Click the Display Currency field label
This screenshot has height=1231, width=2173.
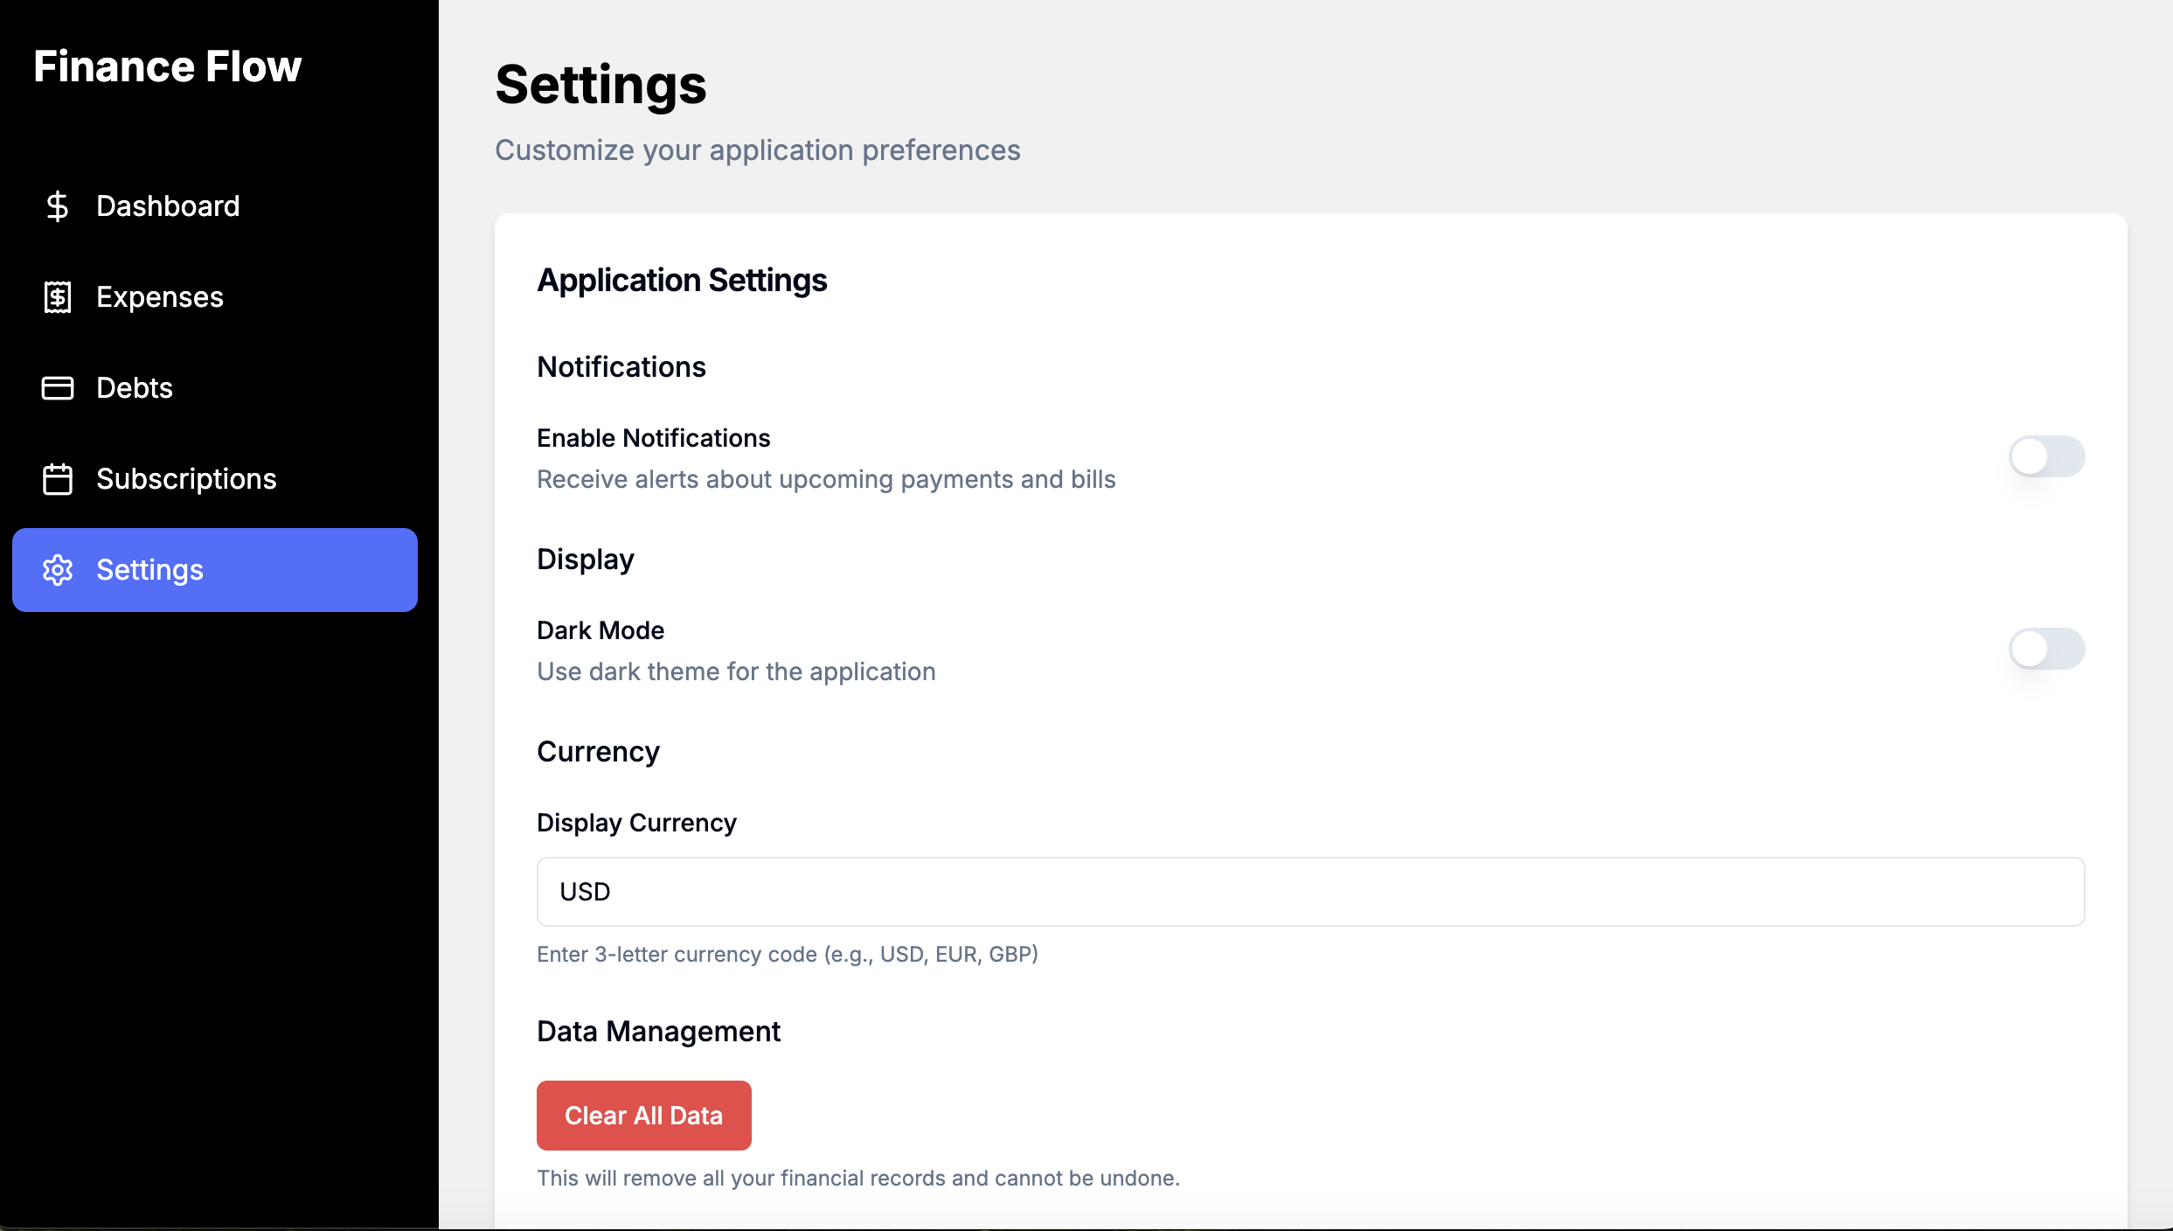click(x=636, y=823)
